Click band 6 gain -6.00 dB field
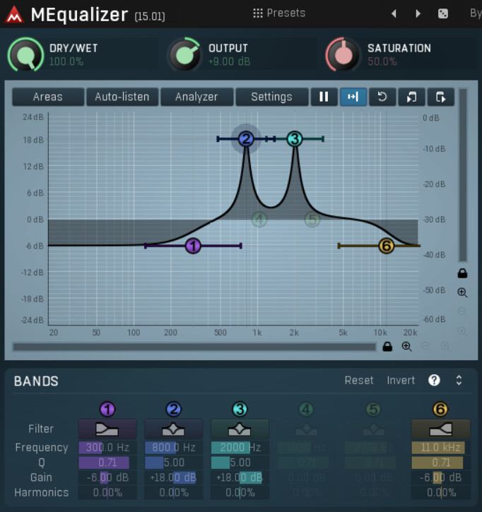Image resolution: width=482 pixels, height=512 pixels. [440, 477]
